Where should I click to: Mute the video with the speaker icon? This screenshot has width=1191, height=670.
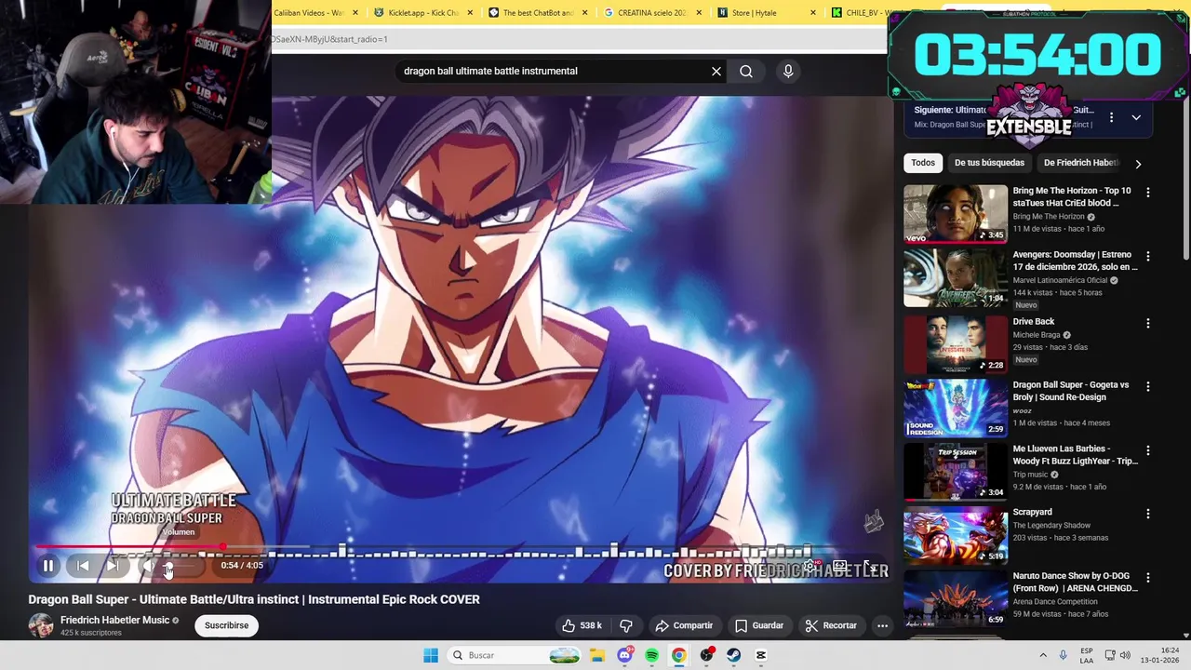(147, 565)
